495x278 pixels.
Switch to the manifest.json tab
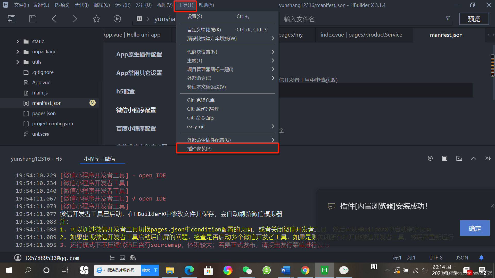(446, 35)
